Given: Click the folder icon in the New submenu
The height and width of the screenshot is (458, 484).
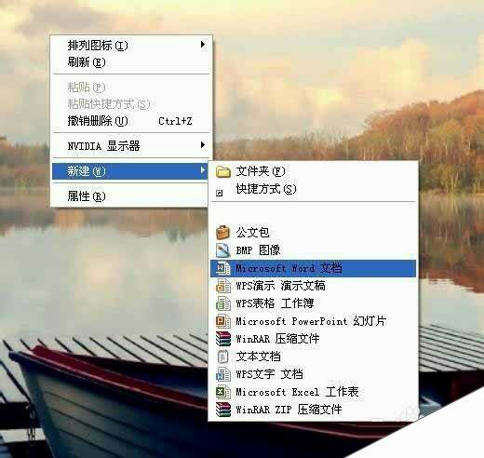Looking at the screenshot, I should click(223, 171).
